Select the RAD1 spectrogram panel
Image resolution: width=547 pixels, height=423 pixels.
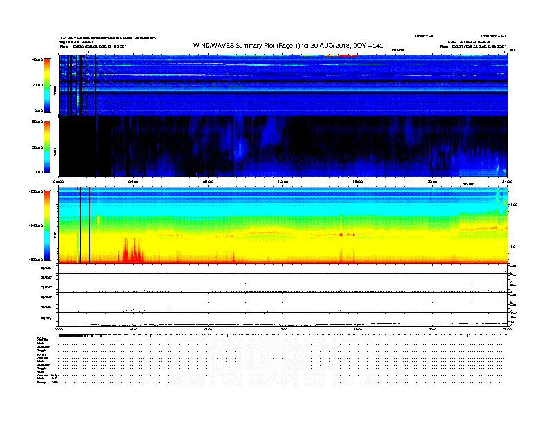[x=282, y=147]
